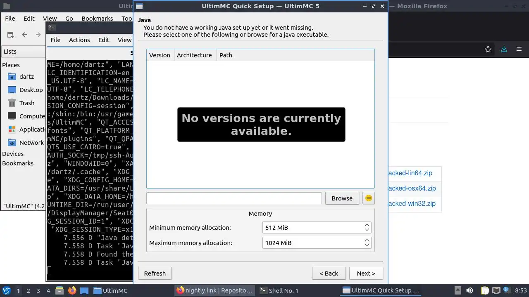Screen dimensions: 529x297
Task: Go forward in the file manager
Action: pyautogui.click(x=38, y=35)
